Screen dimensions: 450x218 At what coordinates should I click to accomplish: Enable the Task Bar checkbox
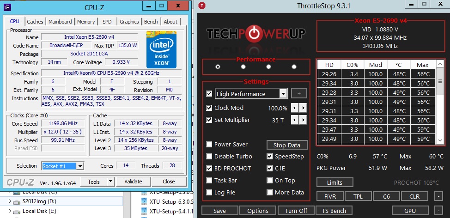pos(209,181)
